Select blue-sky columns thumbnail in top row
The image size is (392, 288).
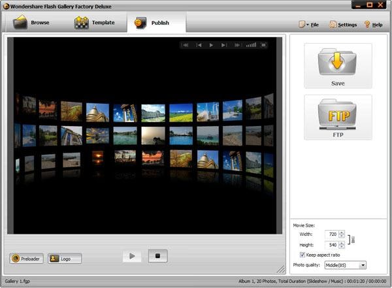(x=125, y=113)
